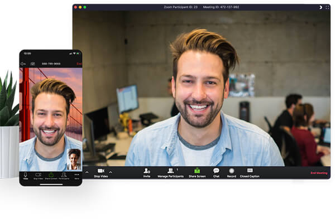Expand video options arrow beside Stop Video
This screenshot has height=223, width=335.
pyautogui.click(x=111, y=172)
